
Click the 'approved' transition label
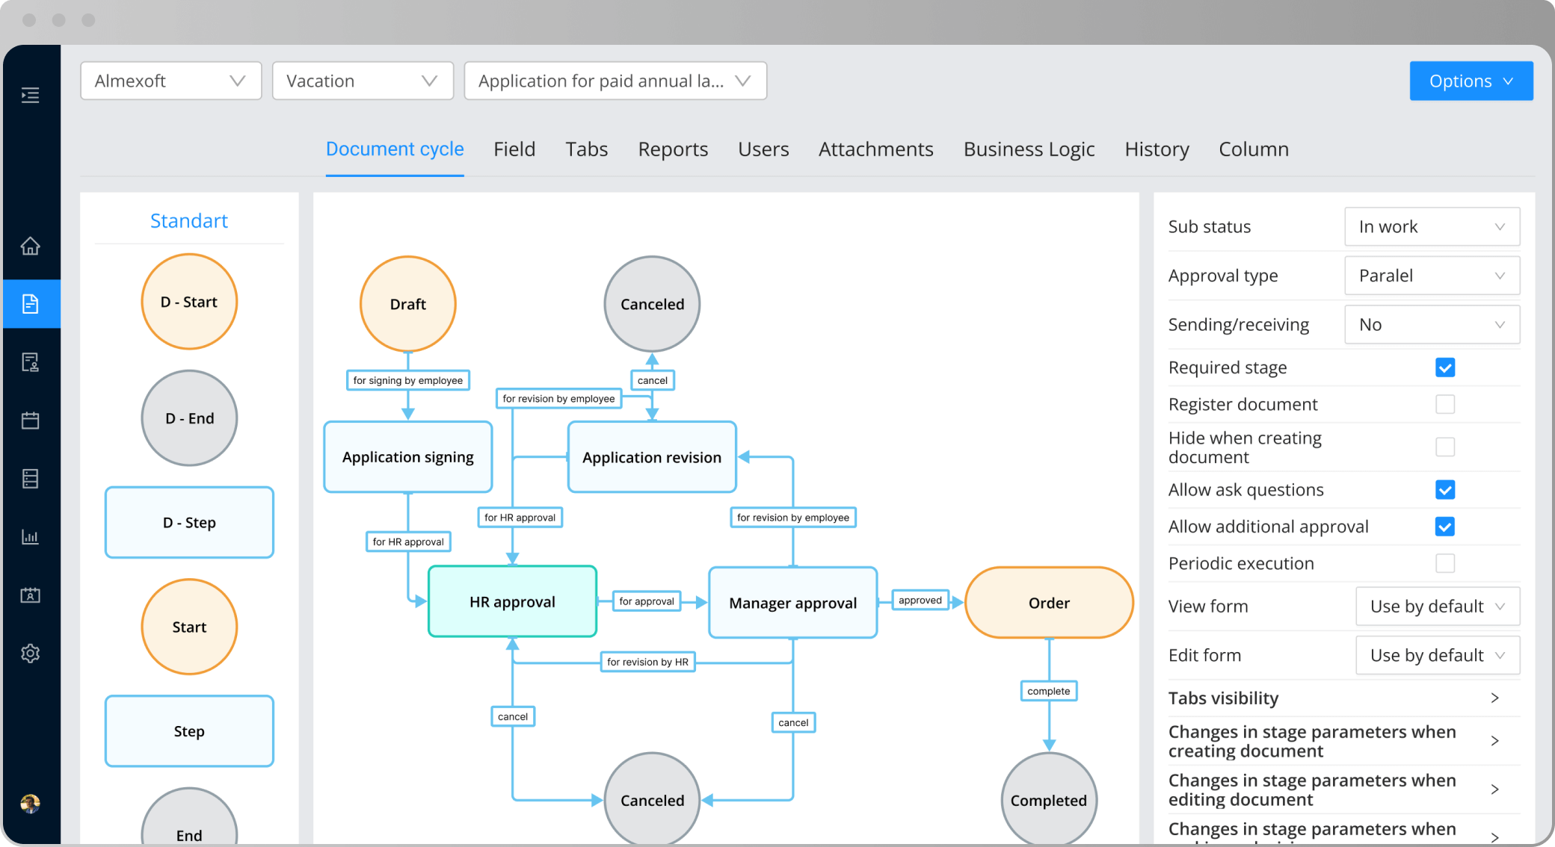(x=920, y=600)
